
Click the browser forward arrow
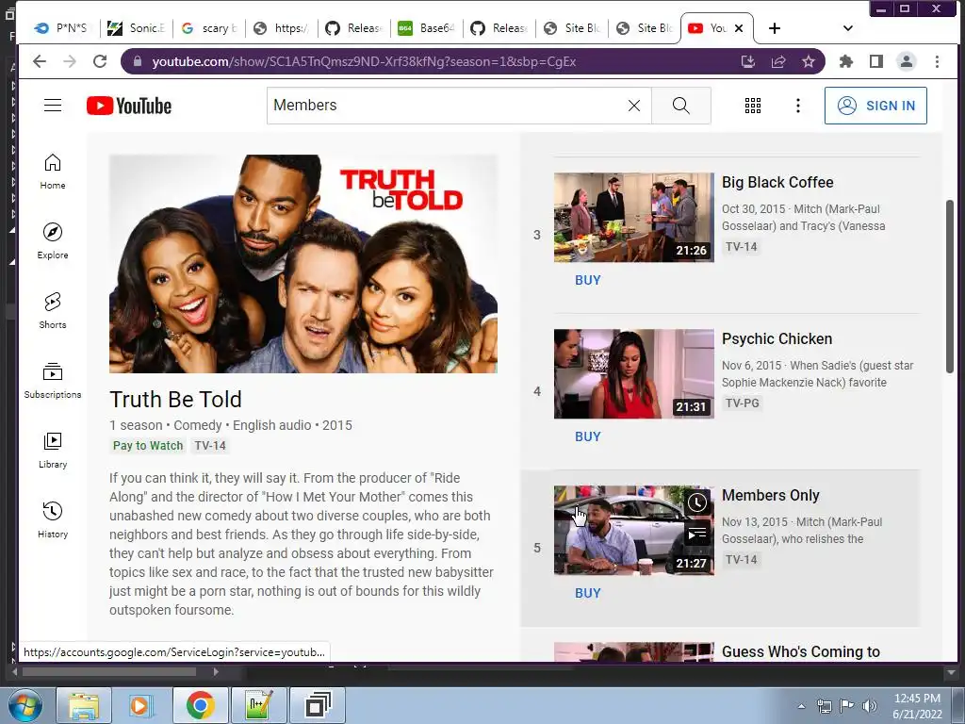(70, 61)
